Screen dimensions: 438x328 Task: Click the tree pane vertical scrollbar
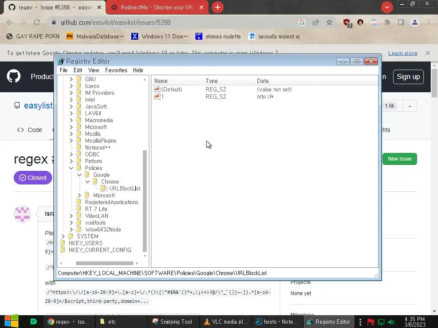[145, 201]
